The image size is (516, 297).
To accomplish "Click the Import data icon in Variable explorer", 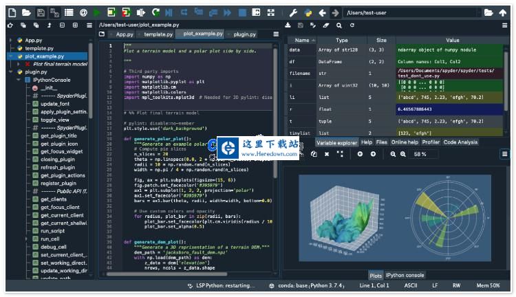I will point(288,25).
